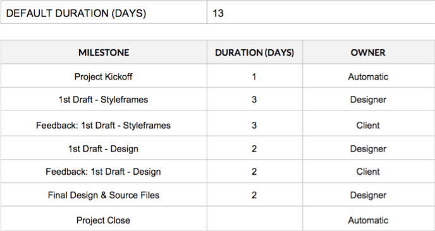Click the duration of 1st Draft - Styleframes
Screen dimensions: 435x231
point(254,100)
